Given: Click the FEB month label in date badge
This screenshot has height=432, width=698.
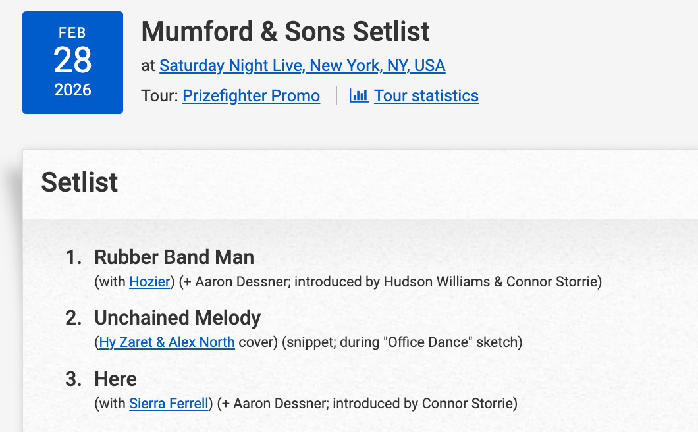Looking at the screenshot, I should coord(72,33).
